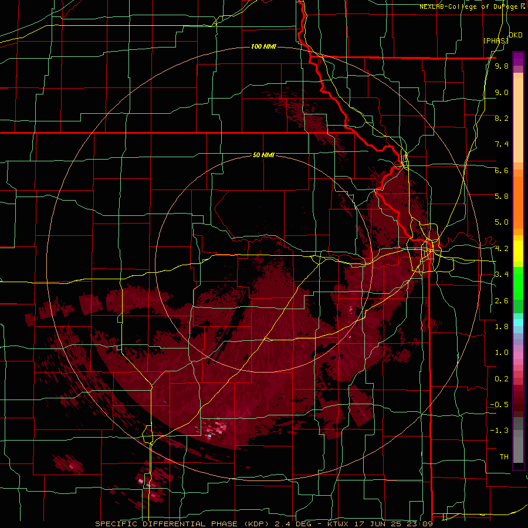
Task: Click the [PHAS] label above the color scale
Action: [496, 40]
